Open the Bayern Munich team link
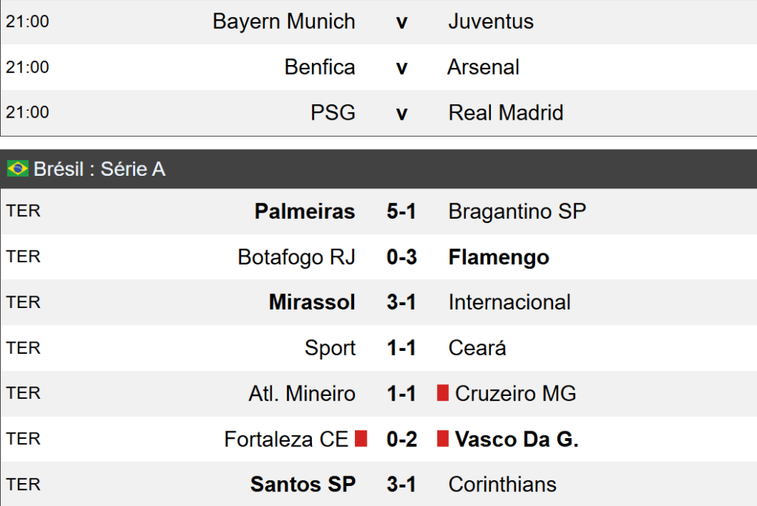The height and width of the screenshot is (506, 757). pyautogui.click(x=284, y=21)
